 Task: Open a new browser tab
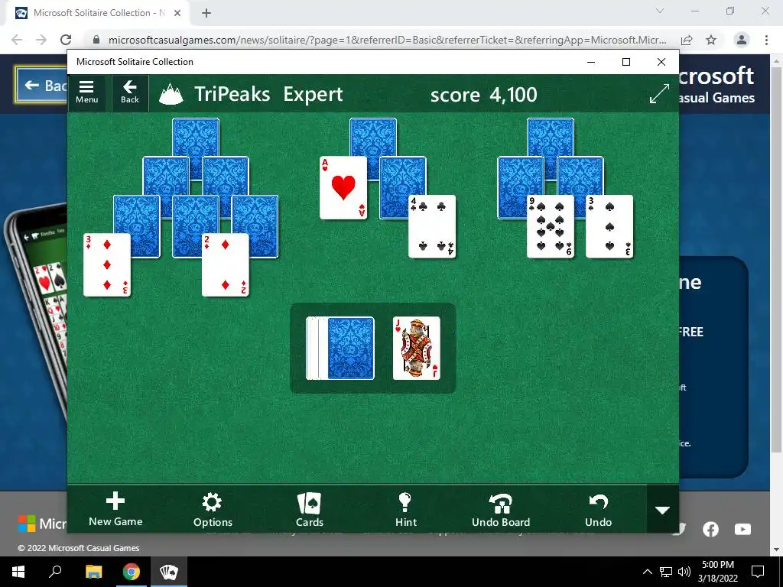click(206, 13)
